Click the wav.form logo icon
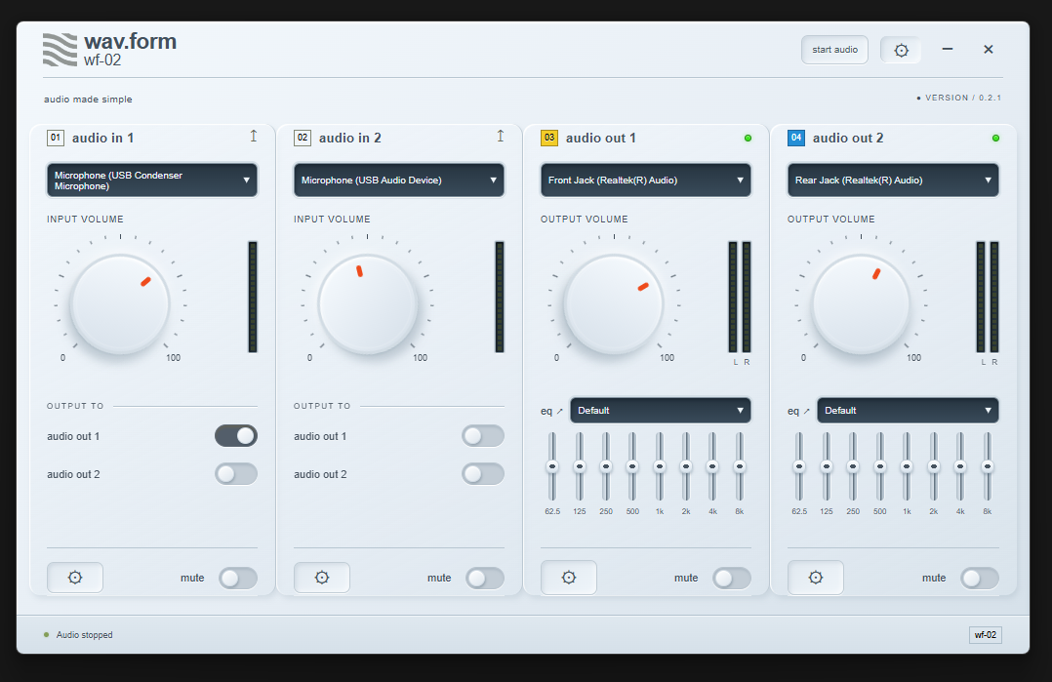Image resolution: width=1052 pixels, height=682 pixels. 61,50
